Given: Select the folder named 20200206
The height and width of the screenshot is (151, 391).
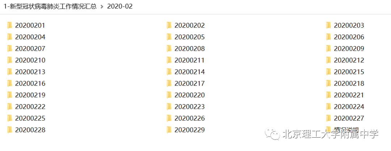Looking at the screenshot, I should point(345,37).
